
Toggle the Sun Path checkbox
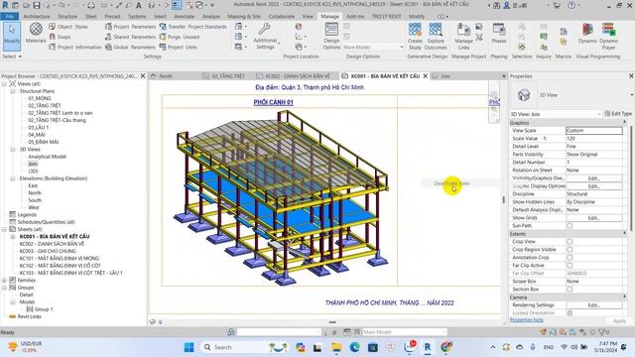click(570, 225)
